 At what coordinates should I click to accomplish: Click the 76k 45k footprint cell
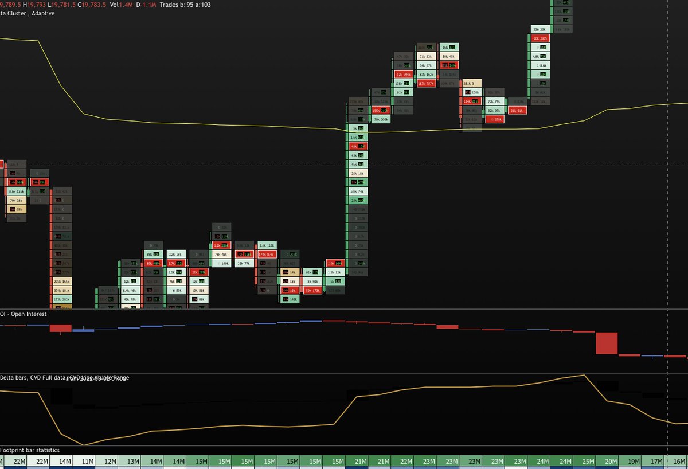click(x=221, y=254)
